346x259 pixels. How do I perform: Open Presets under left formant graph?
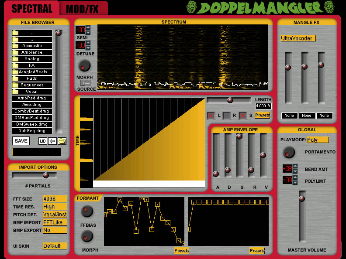pos(181,251)
